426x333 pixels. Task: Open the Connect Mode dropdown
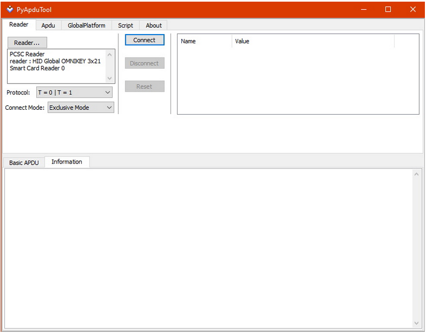(x=81, y=108)
